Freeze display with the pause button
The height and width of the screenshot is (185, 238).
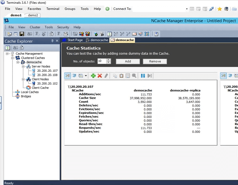pyautogui.click(x=143, y=76)
